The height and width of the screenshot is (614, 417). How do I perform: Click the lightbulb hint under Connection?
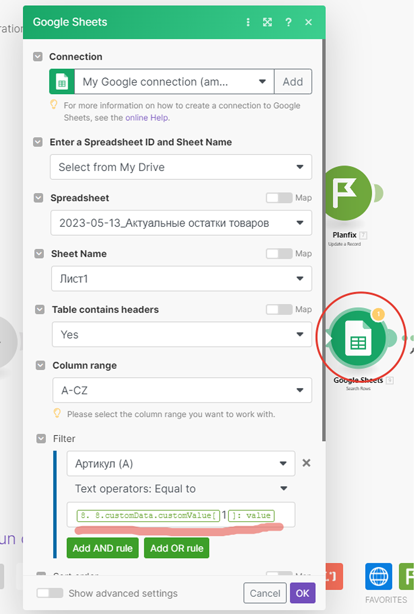tap(54, 105)
